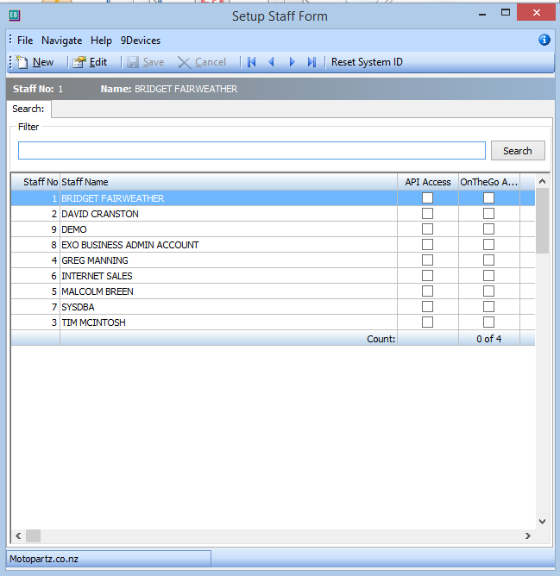Click the vertical scrollbar thumb
Screen dimensions: 560x576
(x=542, y=221)
